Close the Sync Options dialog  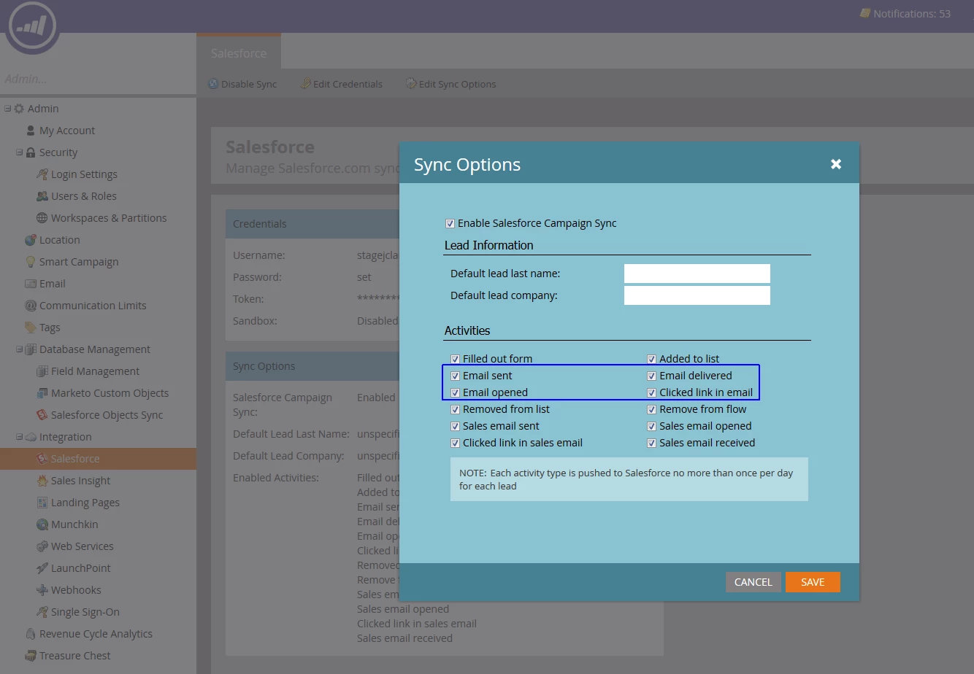(836, 164)
